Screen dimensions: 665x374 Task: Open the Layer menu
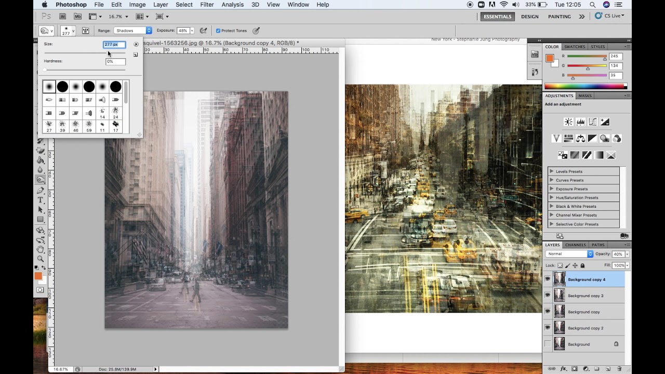[161, 5]
